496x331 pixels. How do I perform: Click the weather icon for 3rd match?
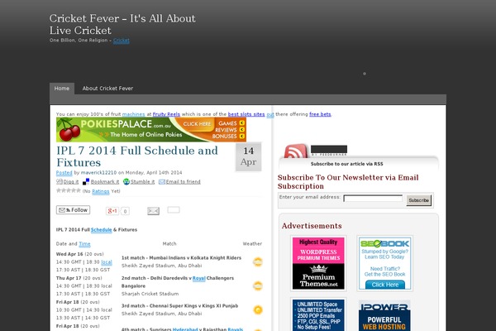(x=258, y=309)
